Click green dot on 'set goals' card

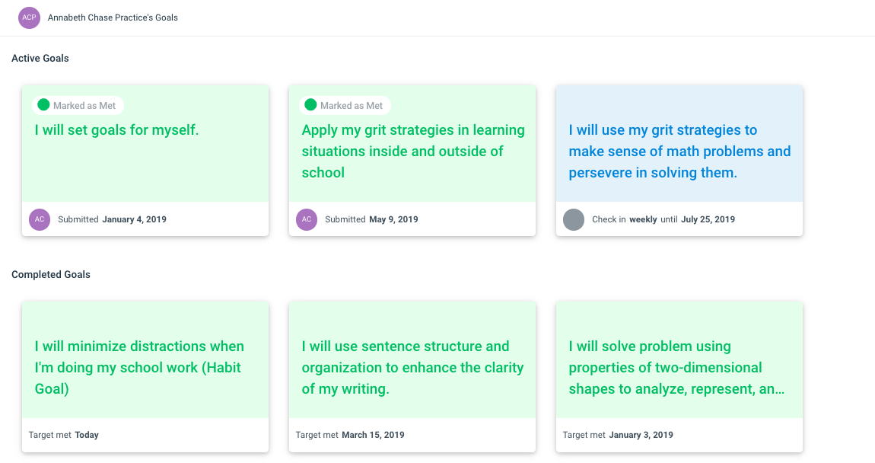[43, 105]
